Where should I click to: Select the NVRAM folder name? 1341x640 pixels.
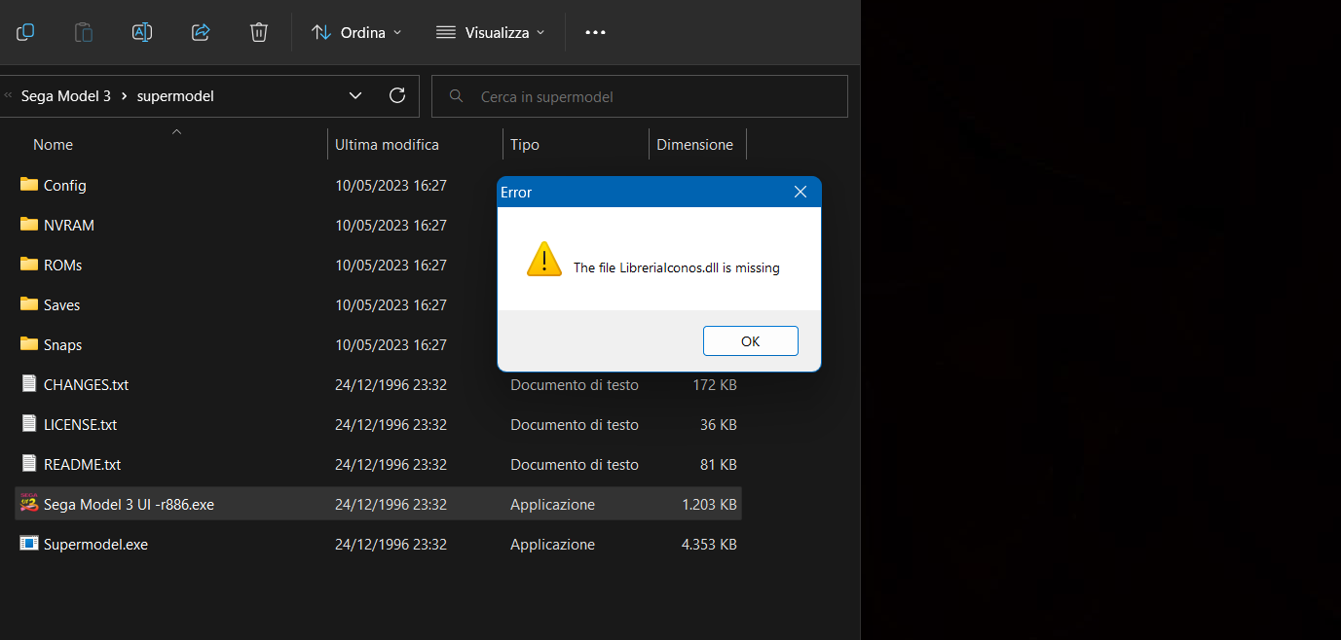click(69, 225)
